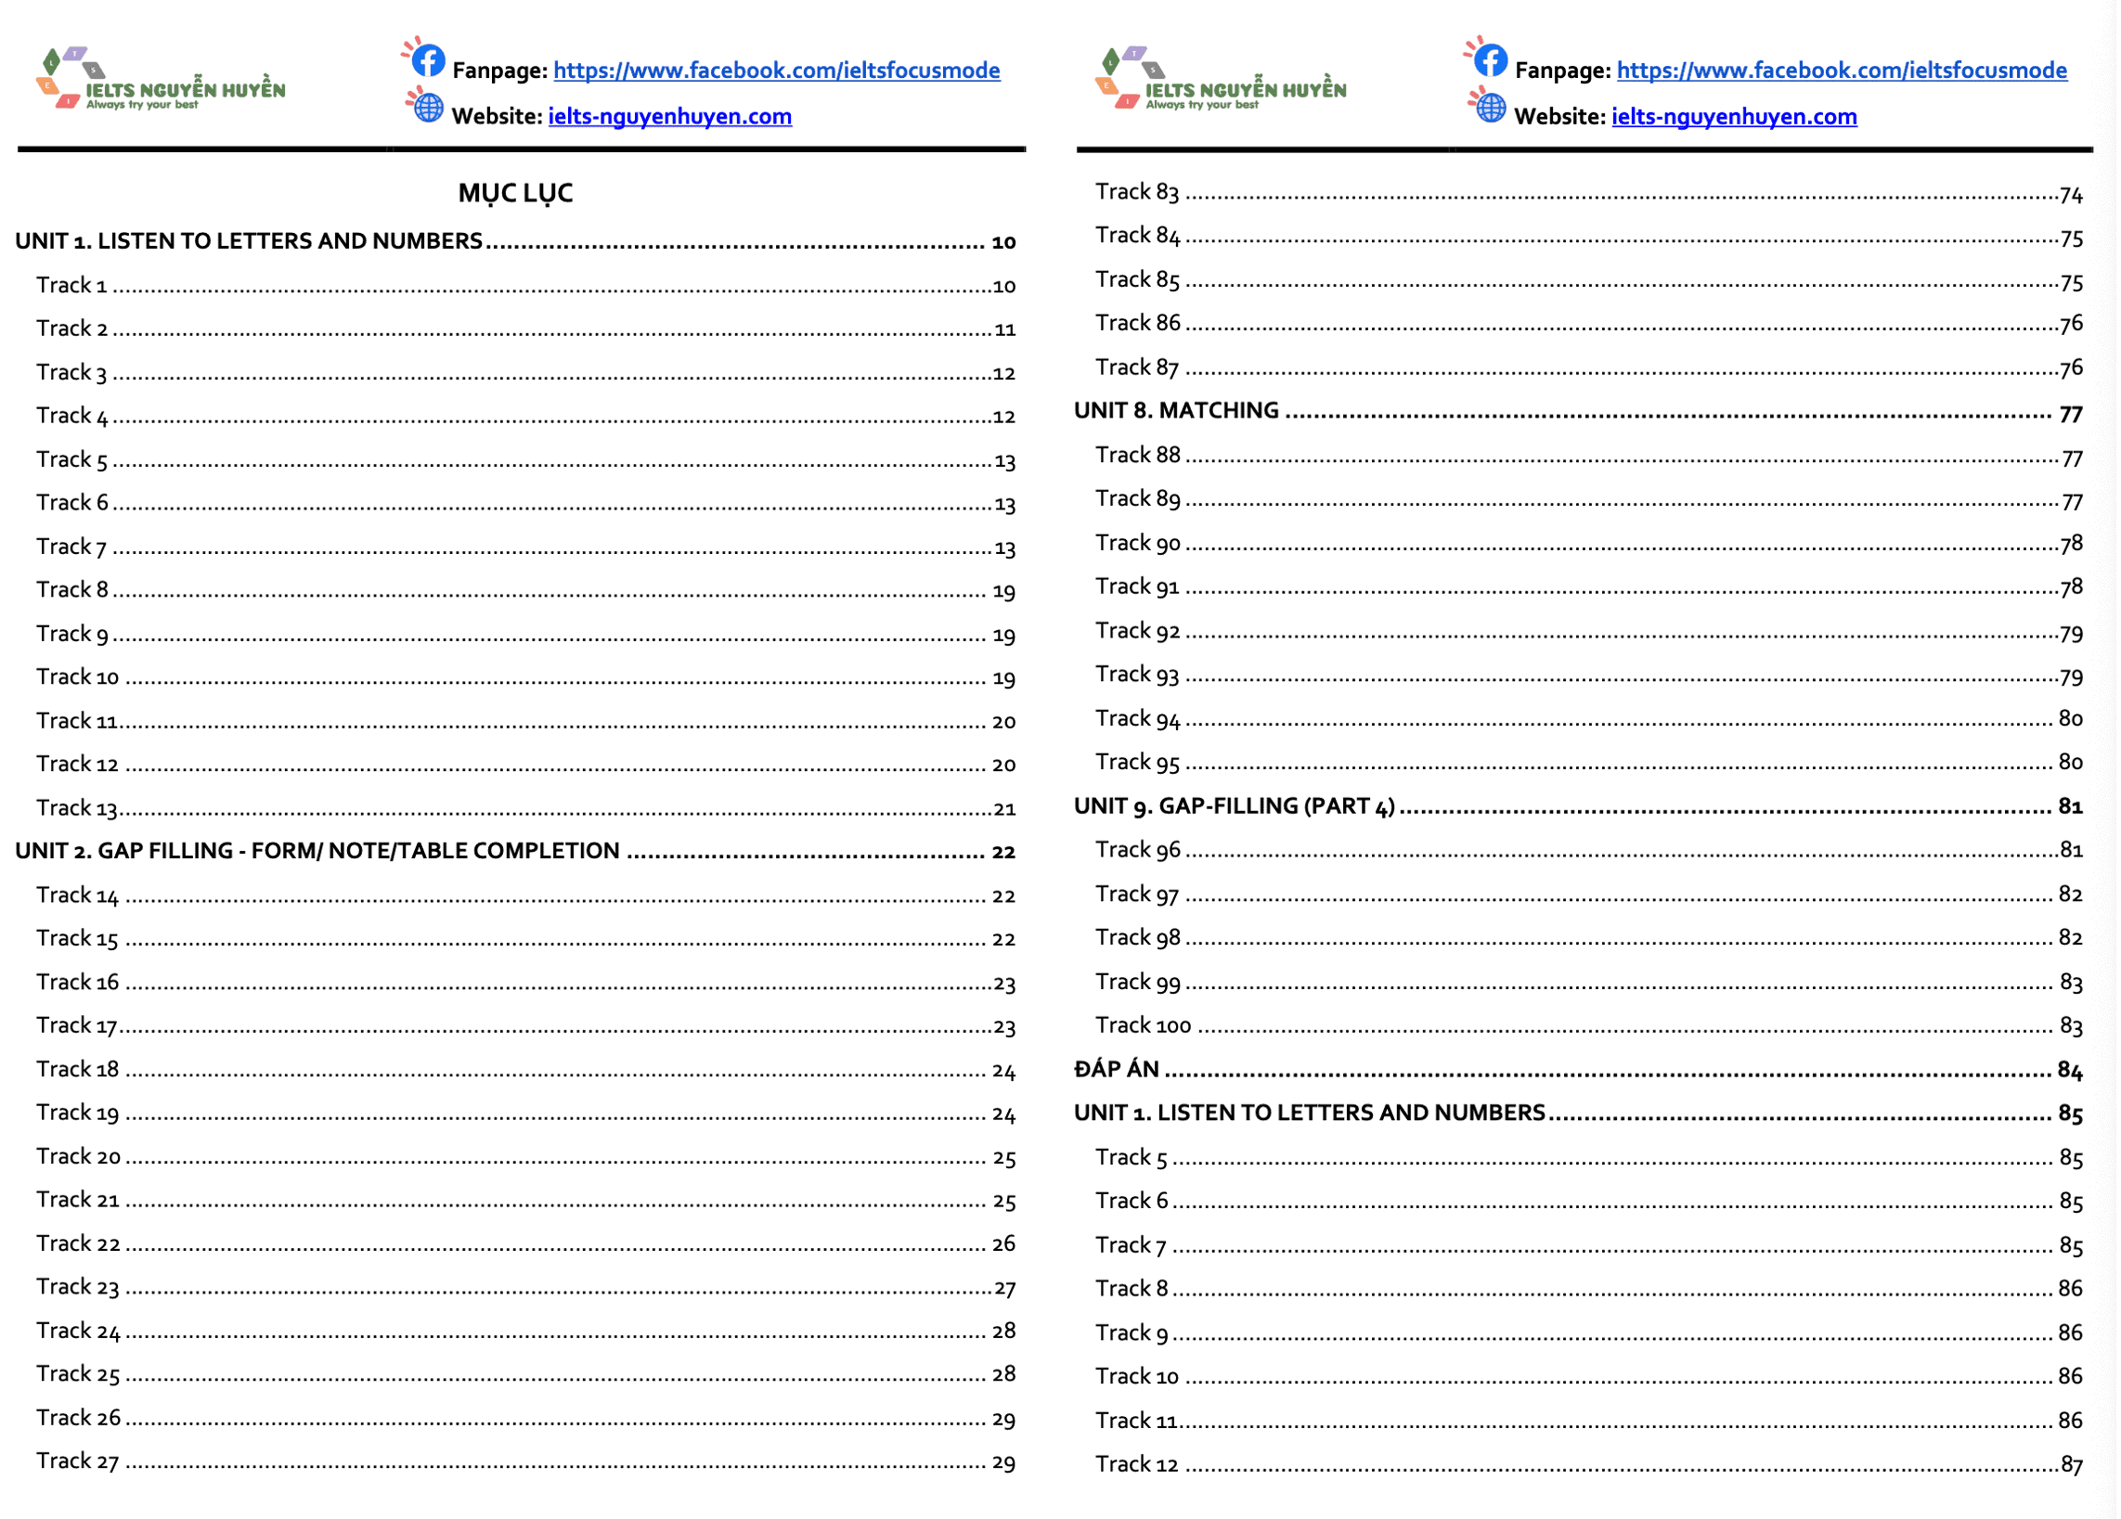Click the Facebook icon on right page header

(x=1491, y=59)
